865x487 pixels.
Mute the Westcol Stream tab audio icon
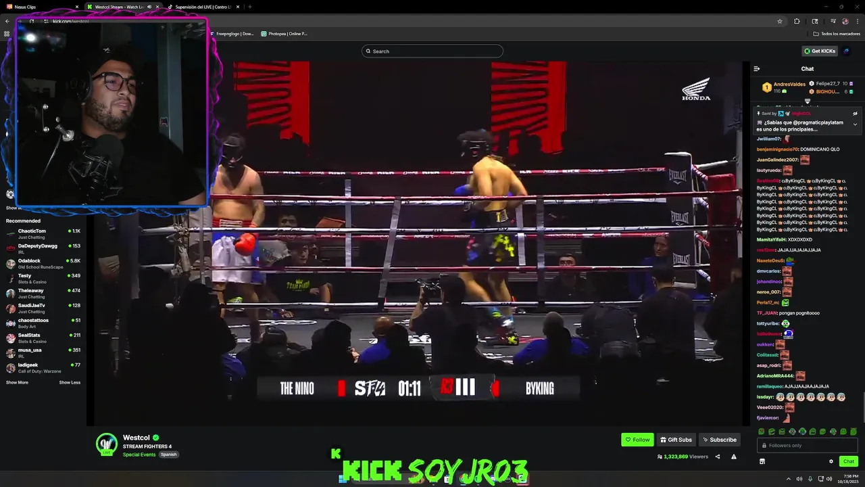coord(149,7)
